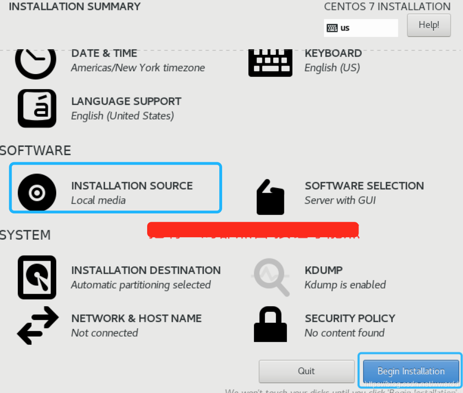
Task: Select LANGUAGE SUPPORT heading
Action: click(127, 101)
